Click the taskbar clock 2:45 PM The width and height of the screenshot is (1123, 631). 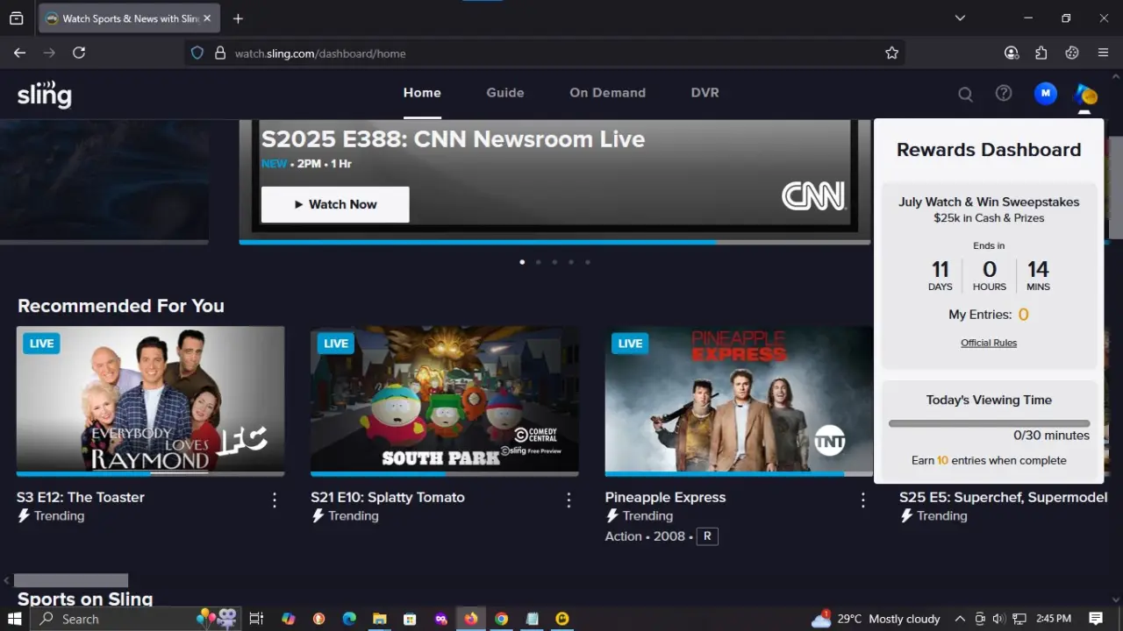pyautogui.click(x=1053, y=619)
